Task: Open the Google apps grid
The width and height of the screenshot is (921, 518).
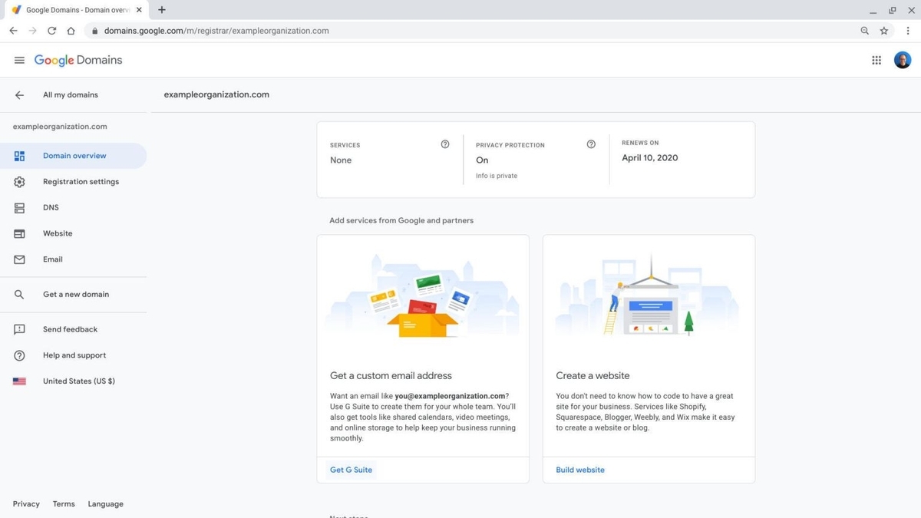Action: tap(876, 59)
